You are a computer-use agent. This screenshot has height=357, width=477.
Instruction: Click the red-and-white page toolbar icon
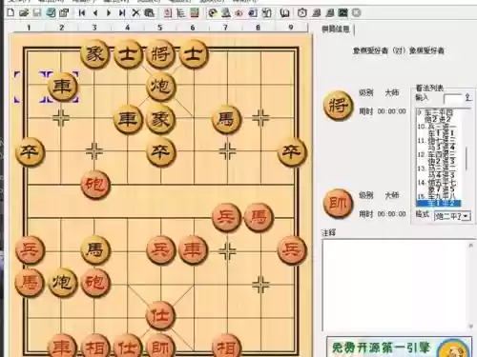(x=168, y=12)
